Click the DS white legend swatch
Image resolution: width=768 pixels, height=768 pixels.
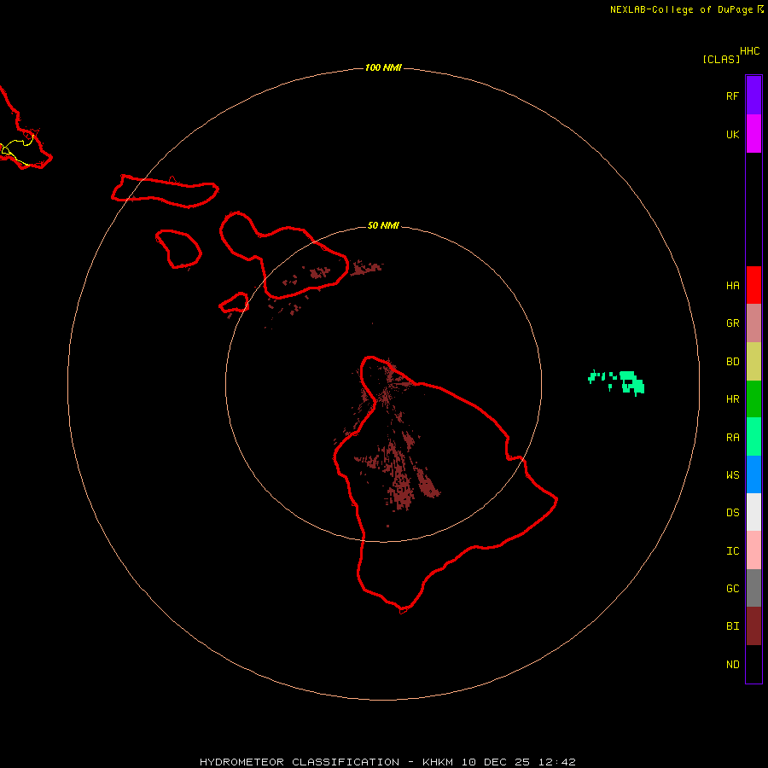pos(753,512)
